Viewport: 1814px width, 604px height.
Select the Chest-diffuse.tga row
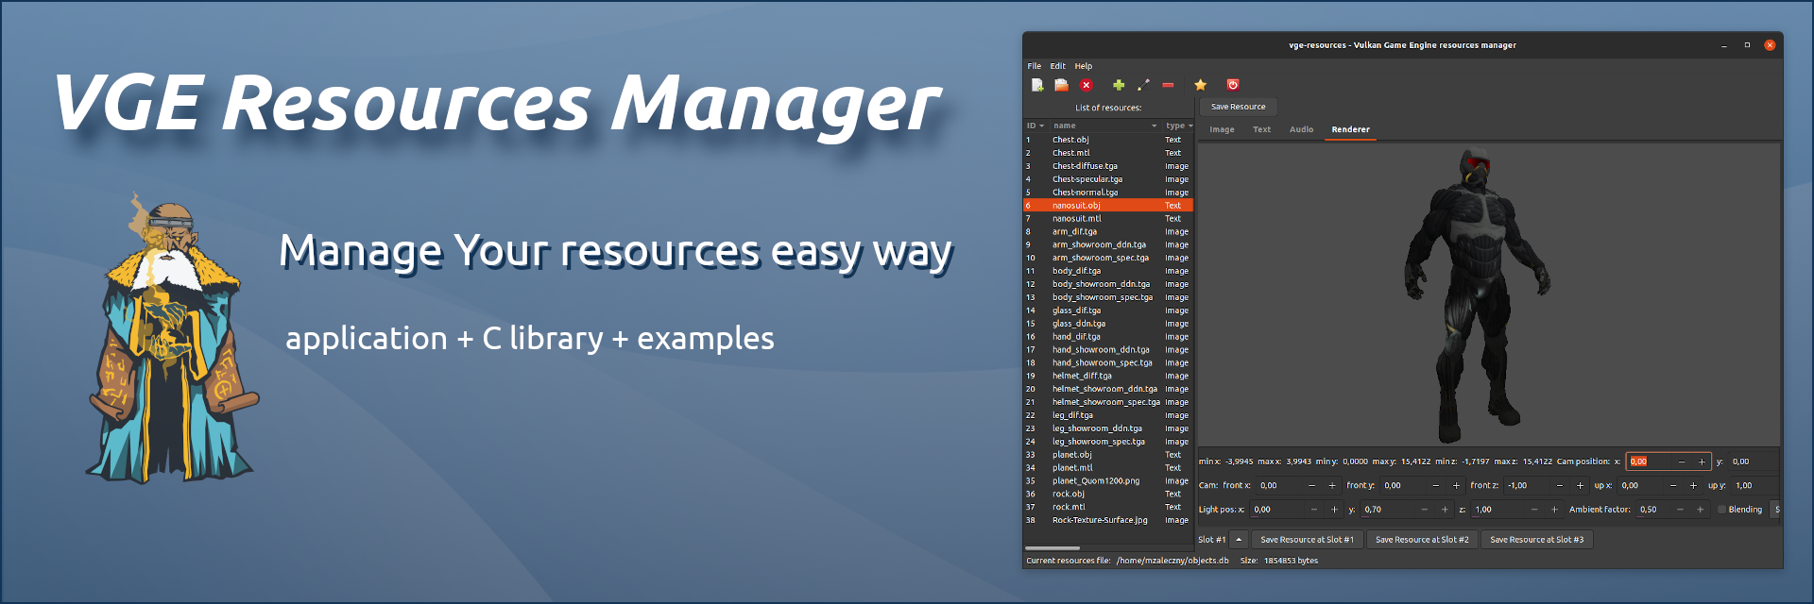(1108, 166)
